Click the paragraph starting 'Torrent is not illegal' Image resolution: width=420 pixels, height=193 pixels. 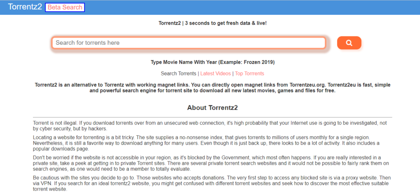(x=210, y=126)
